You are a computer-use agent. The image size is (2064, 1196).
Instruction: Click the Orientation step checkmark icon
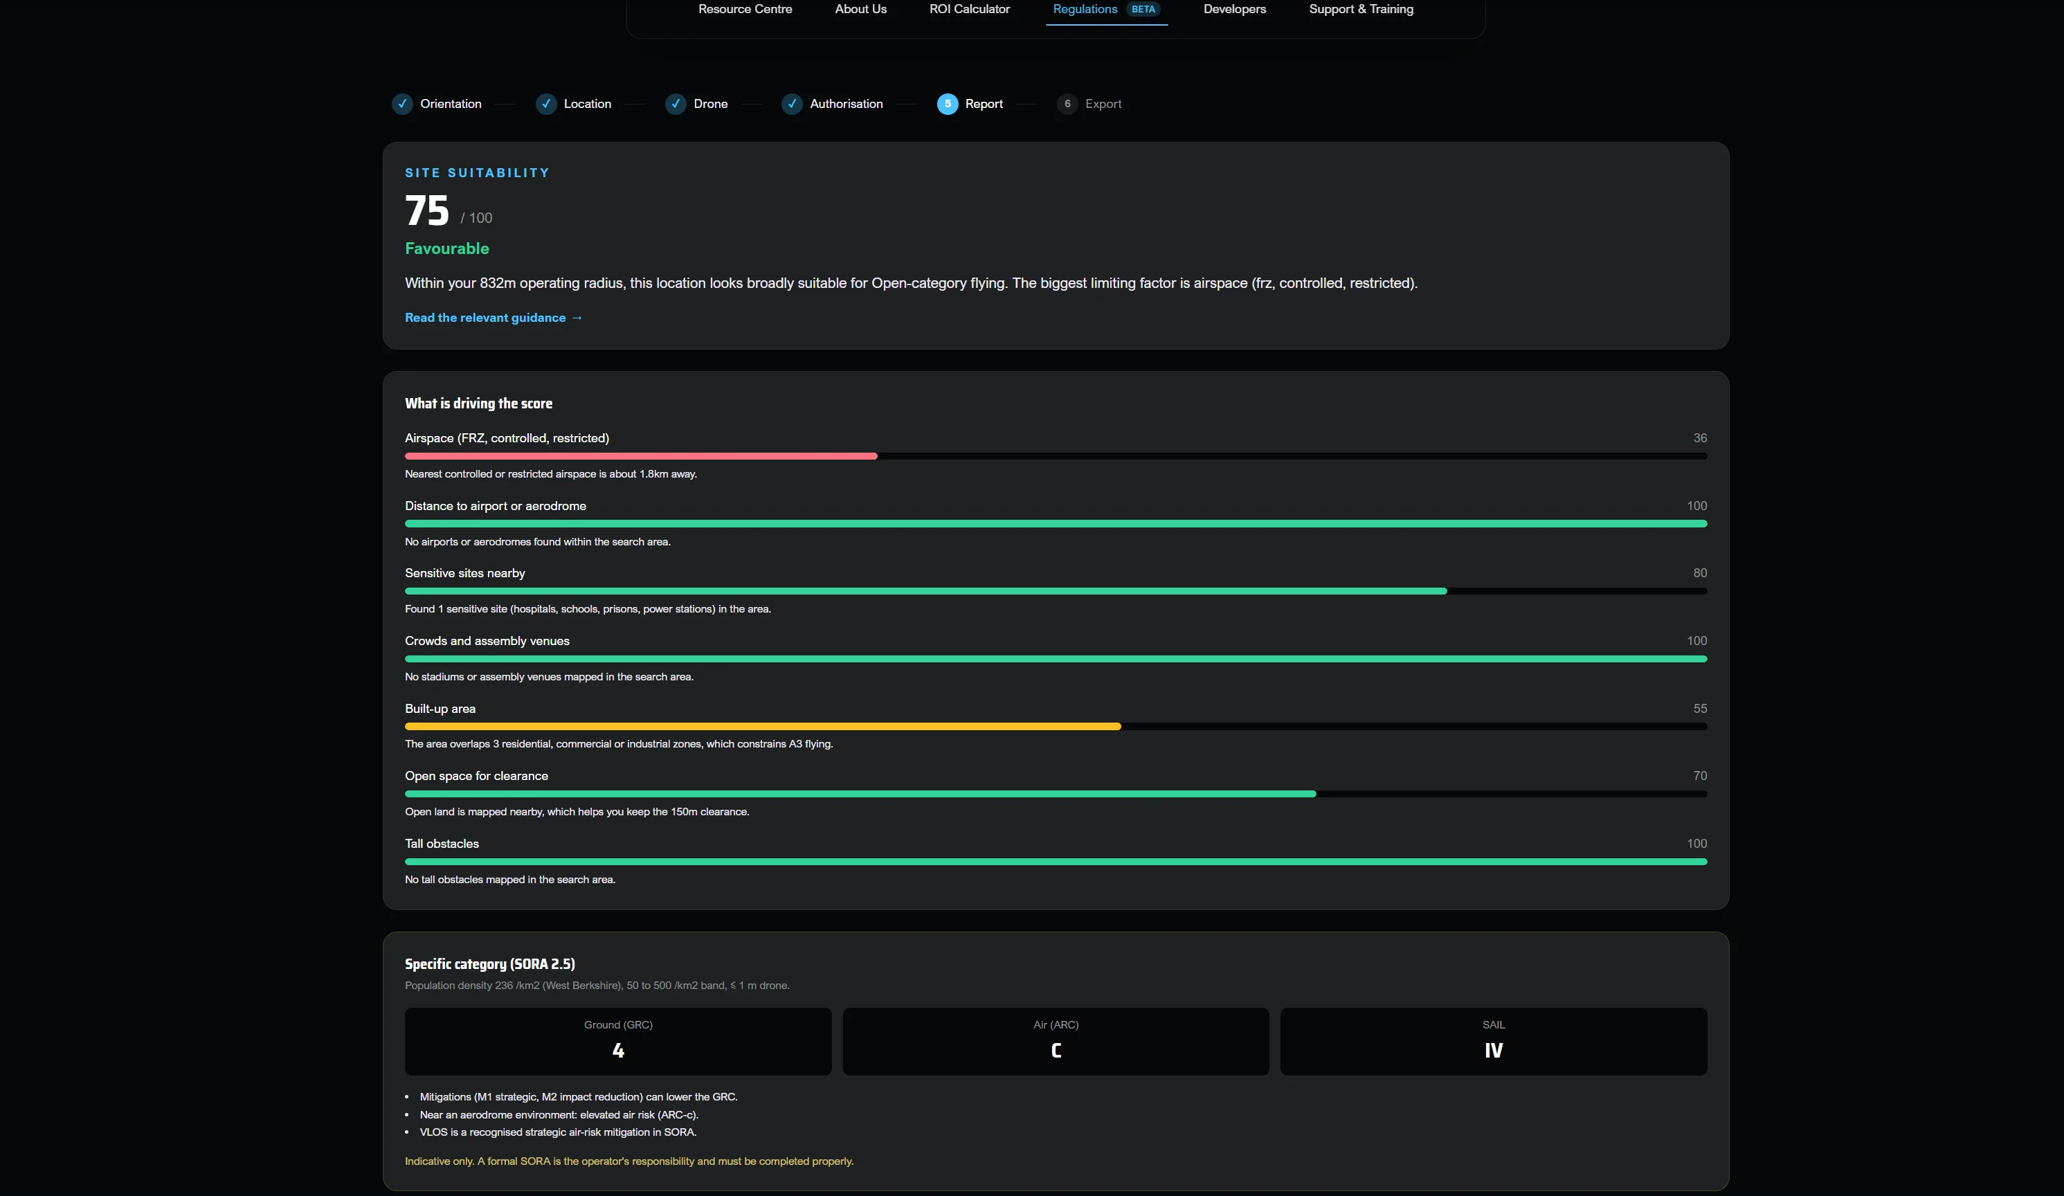coord(402,104)
